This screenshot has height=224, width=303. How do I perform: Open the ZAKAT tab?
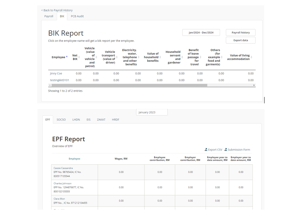click(x=101, y=120)
